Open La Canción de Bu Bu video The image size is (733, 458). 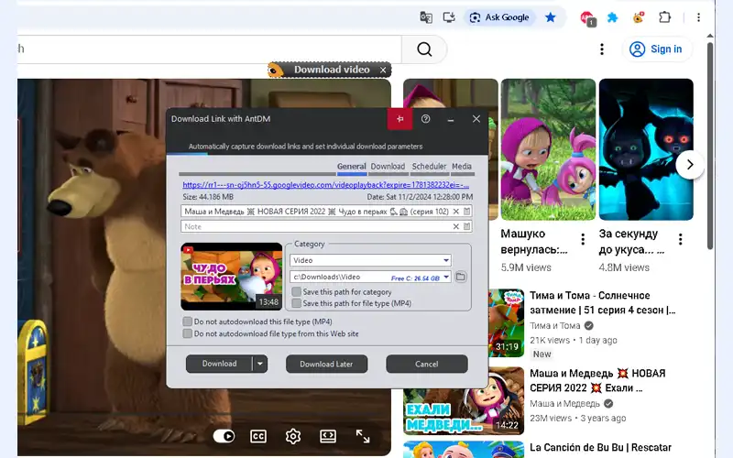click(600, 448)
